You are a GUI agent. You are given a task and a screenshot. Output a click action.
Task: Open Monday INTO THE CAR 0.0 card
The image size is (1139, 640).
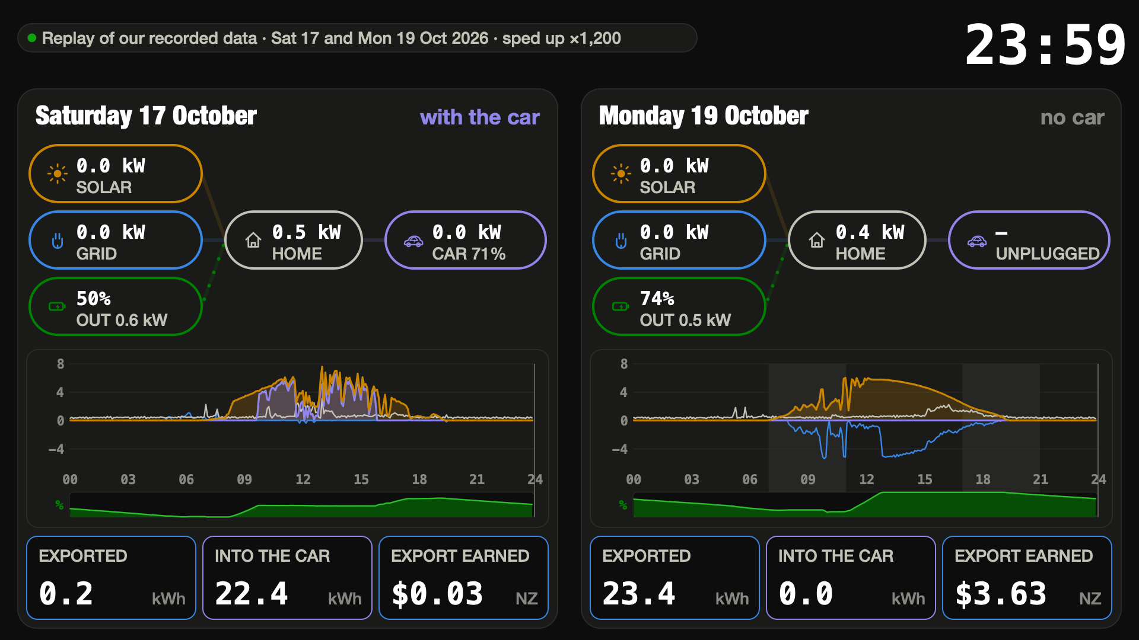coord(851,578)
